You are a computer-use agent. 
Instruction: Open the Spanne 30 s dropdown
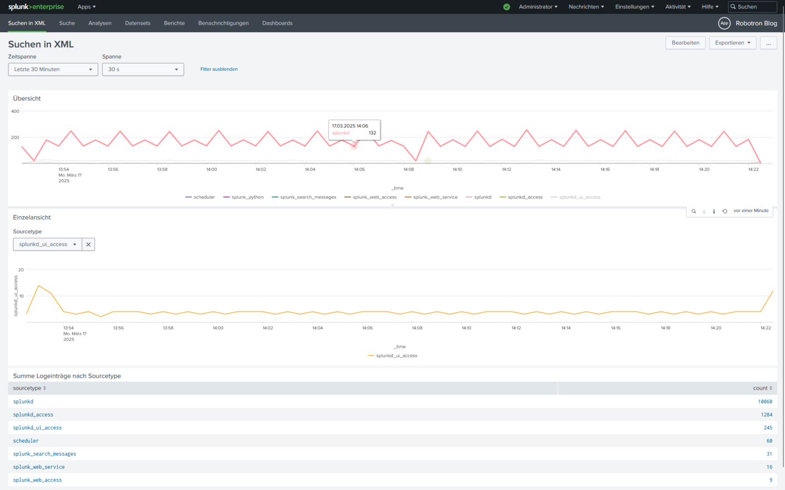pos(143,70)
